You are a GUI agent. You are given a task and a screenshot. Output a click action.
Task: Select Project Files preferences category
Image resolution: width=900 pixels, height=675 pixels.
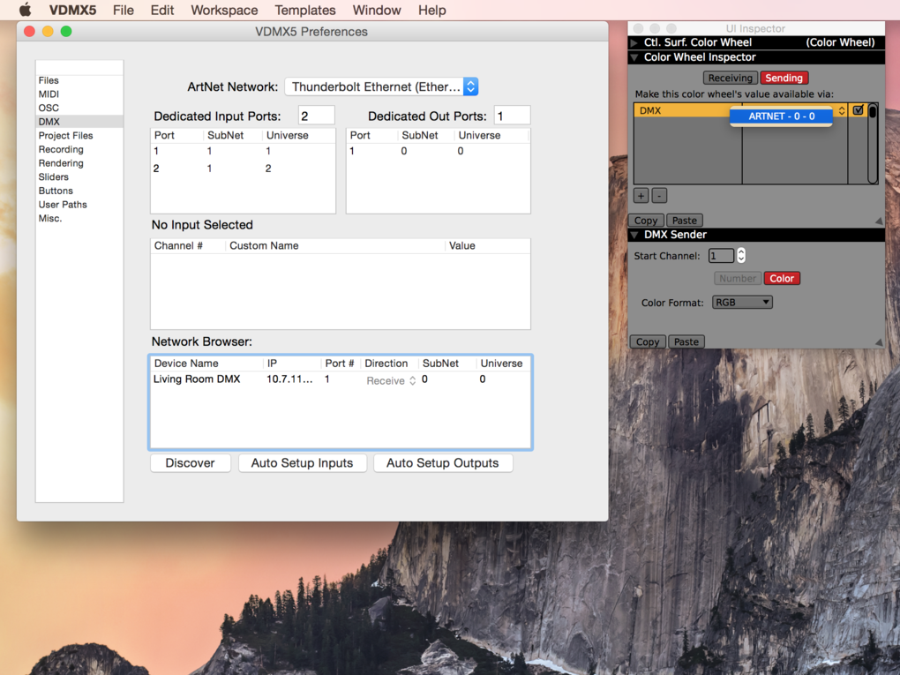79,136
